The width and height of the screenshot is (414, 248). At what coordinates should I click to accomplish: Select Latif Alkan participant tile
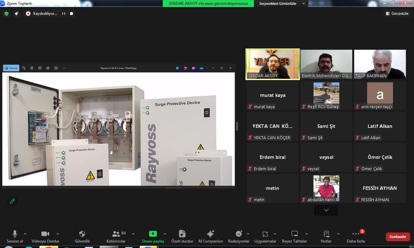pyautogui.click(x=380, y=126)
